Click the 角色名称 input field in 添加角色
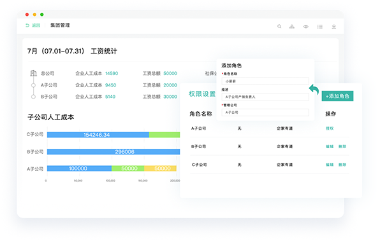Image resolution: width=380 pixels, height=241 pixels. click(x=265, y=81)
